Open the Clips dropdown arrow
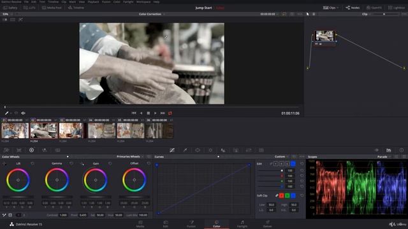This screenshot has width=408, height=229. tap(338, 8)
